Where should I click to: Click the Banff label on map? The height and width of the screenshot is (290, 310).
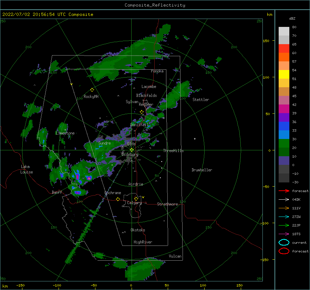pyautogui.click(x=57, y=192)
